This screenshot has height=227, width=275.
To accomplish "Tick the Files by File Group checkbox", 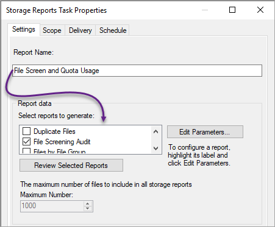I will pos(26,151).
